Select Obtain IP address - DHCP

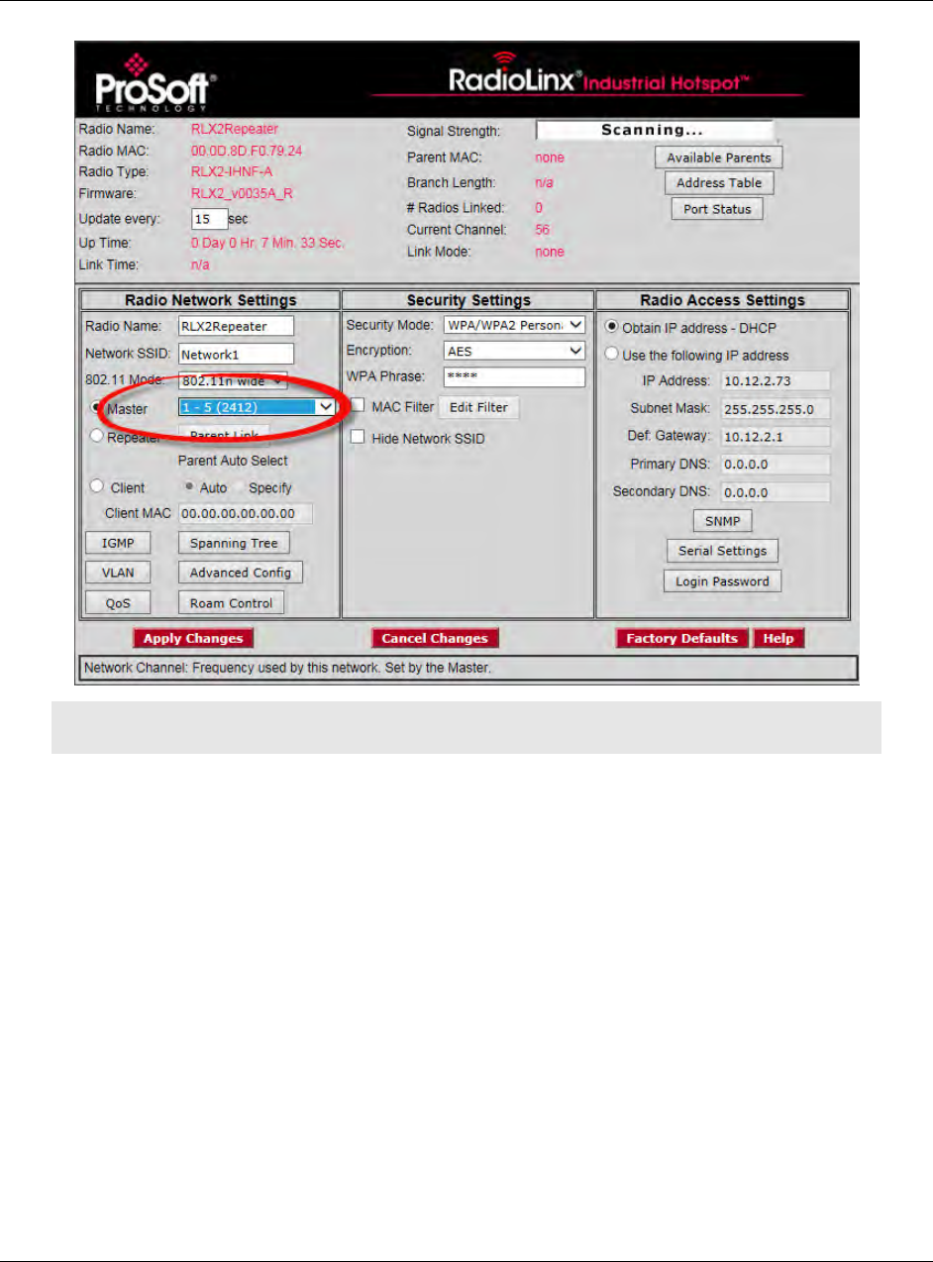612,327
